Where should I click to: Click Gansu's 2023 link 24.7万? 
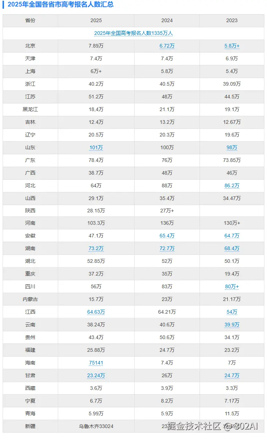click(x=232, y=375)
